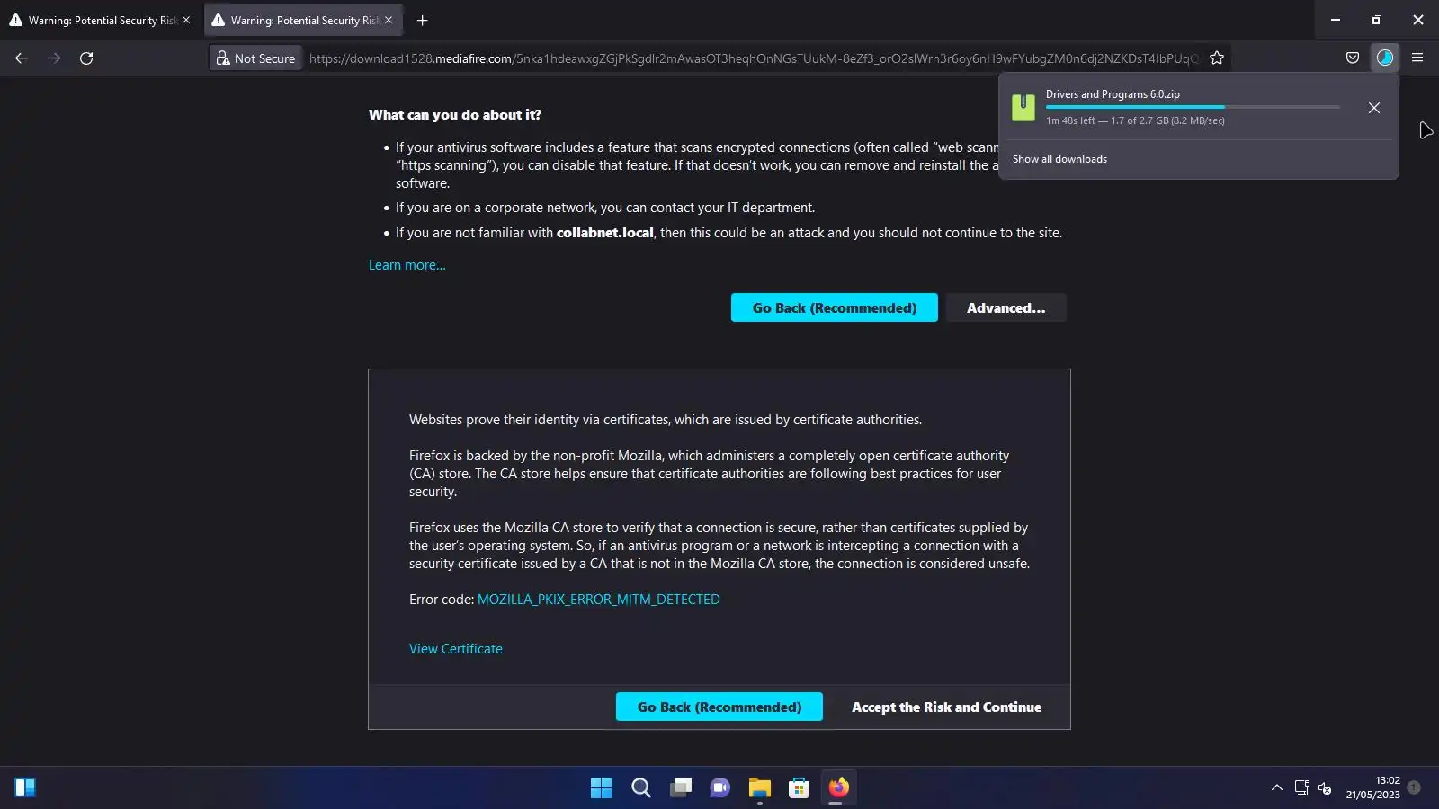This screenshot has width=1439, height=809.
Task: Open the downloads progress toolbar icon
Action: (x=1385, y=58)
